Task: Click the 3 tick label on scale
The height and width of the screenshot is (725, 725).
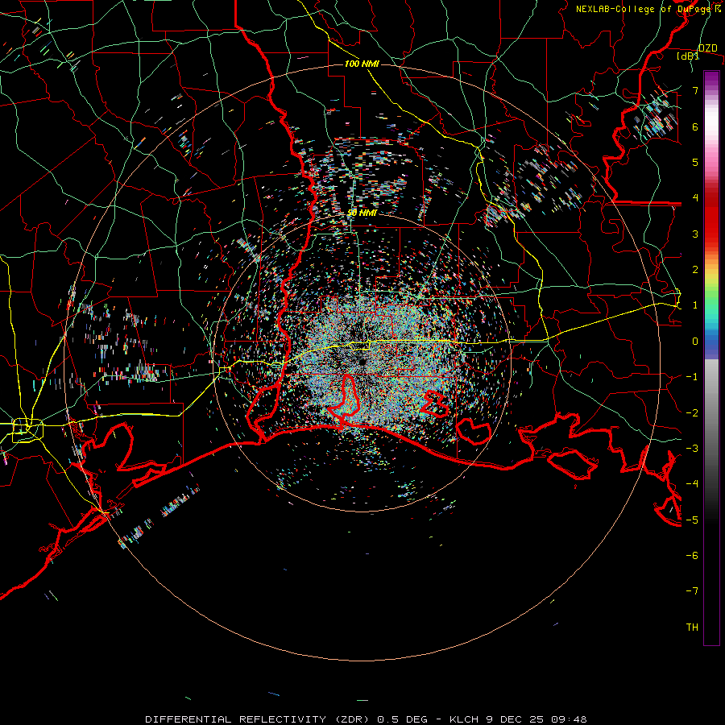Action: tap(695, 234)
